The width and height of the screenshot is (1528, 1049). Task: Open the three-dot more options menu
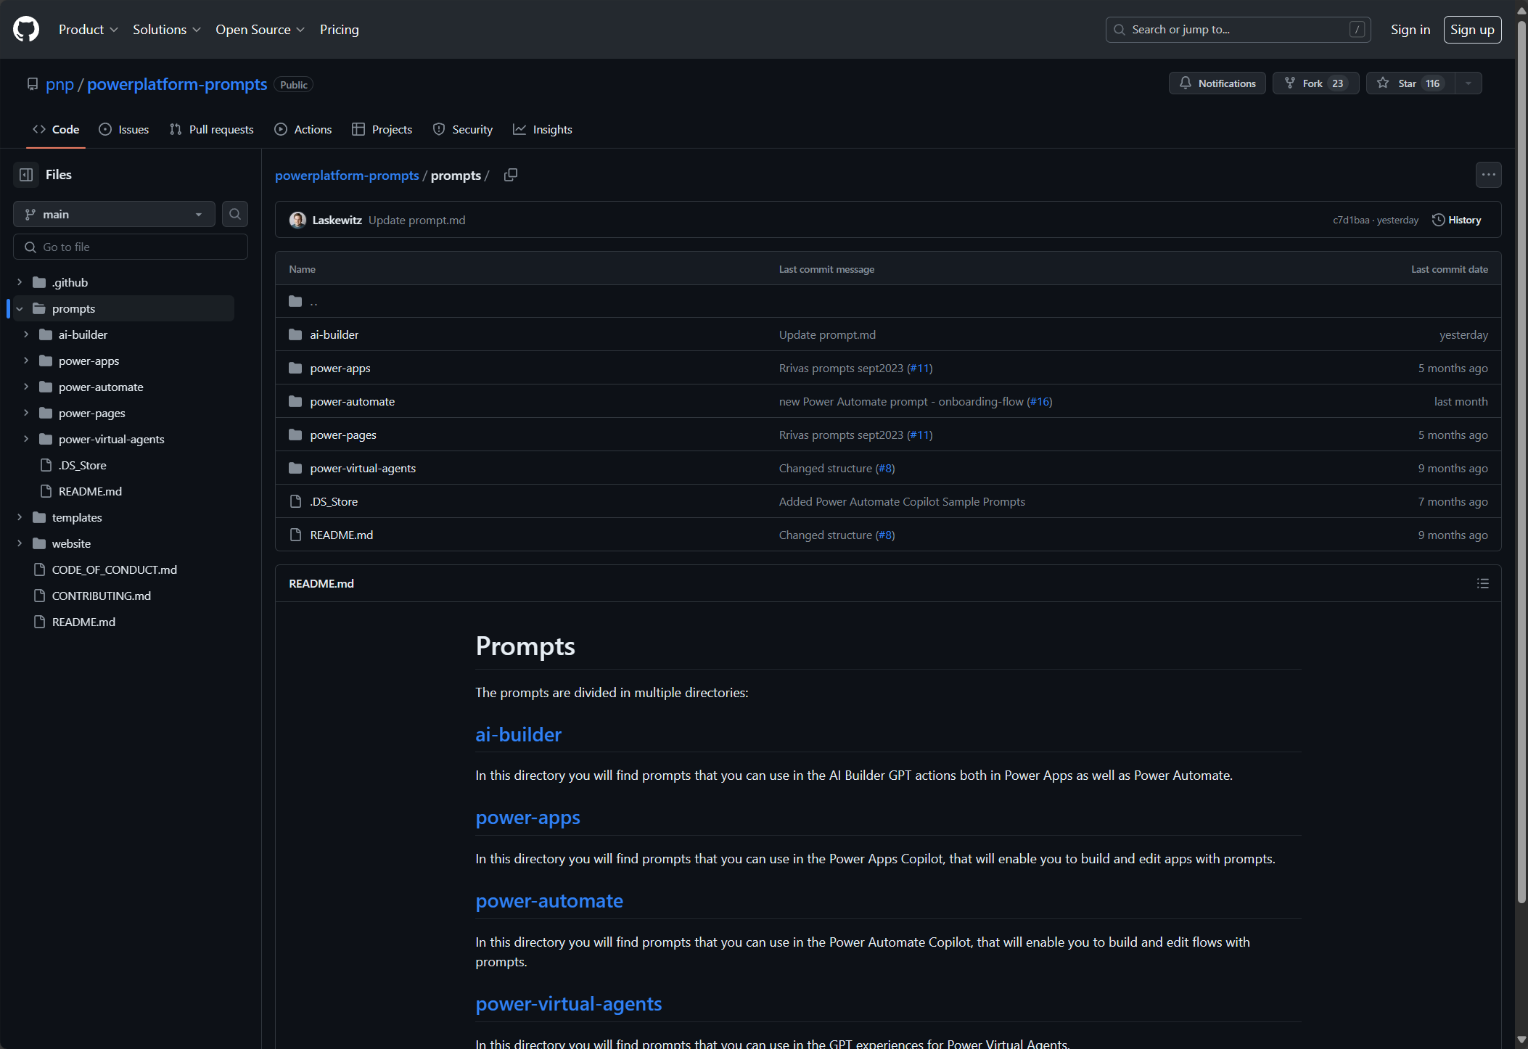pyautogui.click(x=1488, y=175)
